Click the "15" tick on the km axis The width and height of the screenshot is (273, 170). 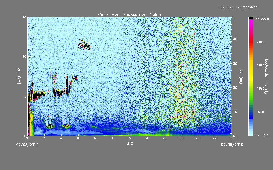tap(24, 17)
